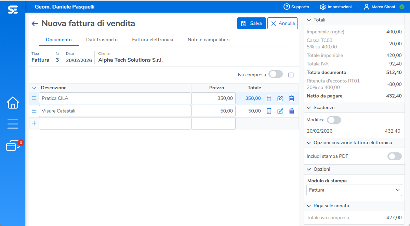Collapse the Totali section

tap(309, 20)
